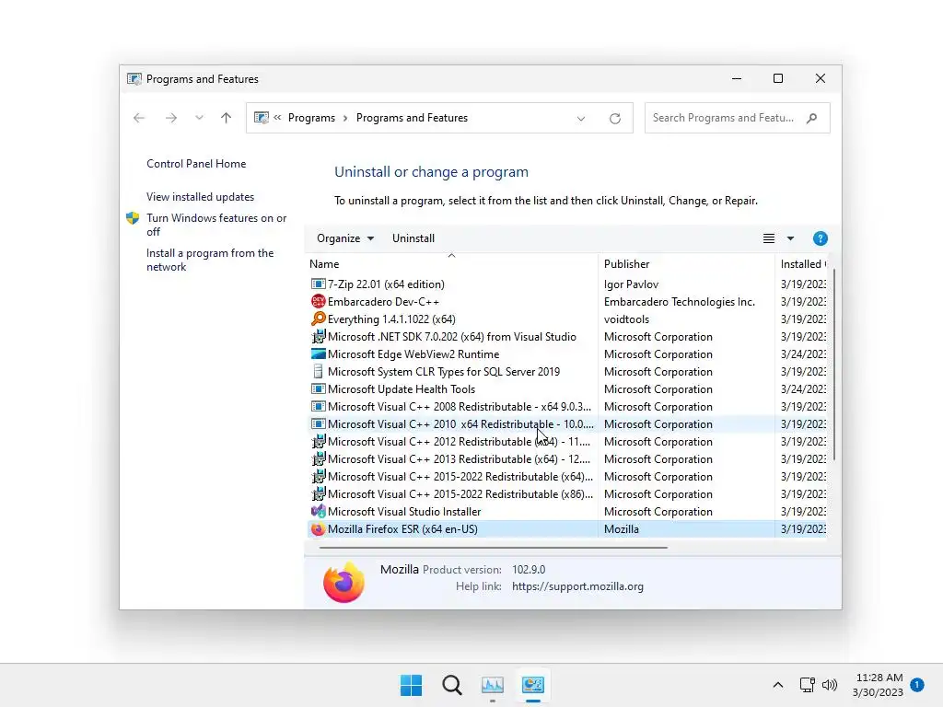
Task: Click the 7-Zip program icon
Action: 318,284
